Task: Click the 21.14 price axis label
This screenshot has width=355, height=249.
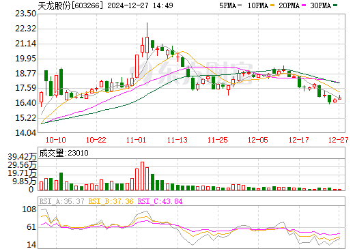Action: pyautogui.click(x=25, y=44)
